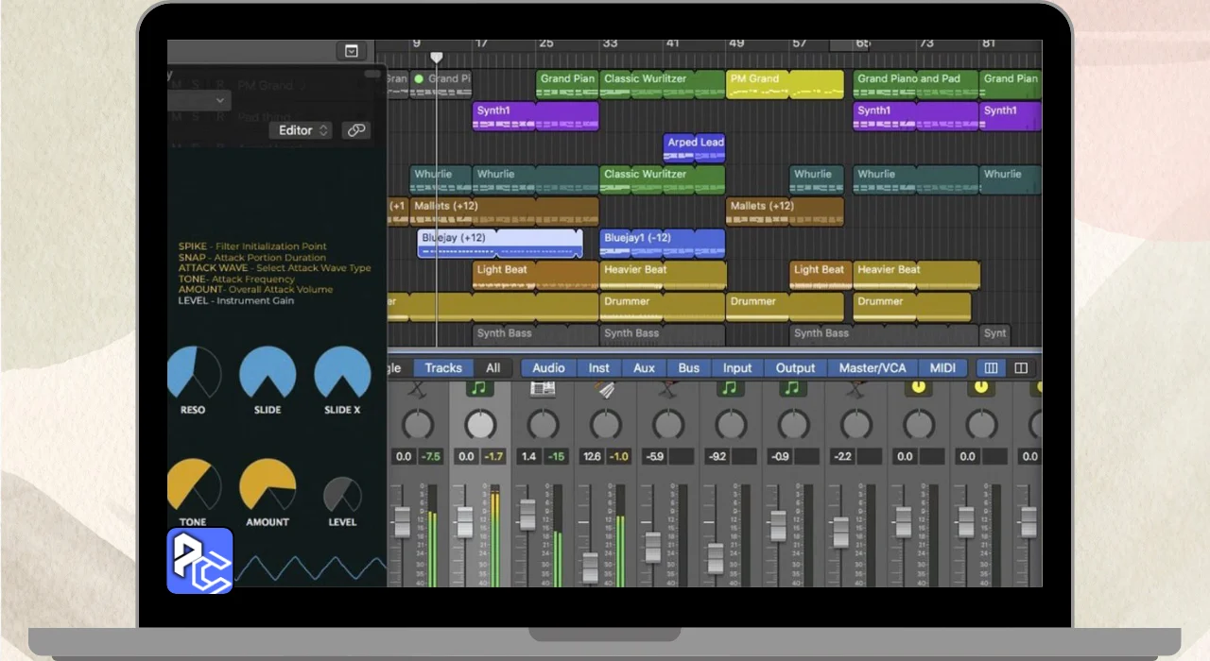The height and width of the screenshot is (661, 1210).
Task: Click the drum machine instrument icon in the mixer
Action: pos(543,388)
